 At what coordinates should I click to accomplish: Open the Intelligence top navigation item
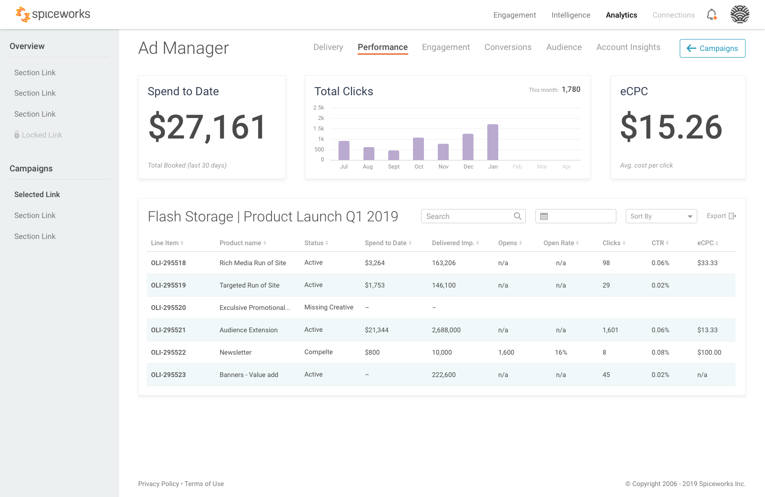click(571, 15)
